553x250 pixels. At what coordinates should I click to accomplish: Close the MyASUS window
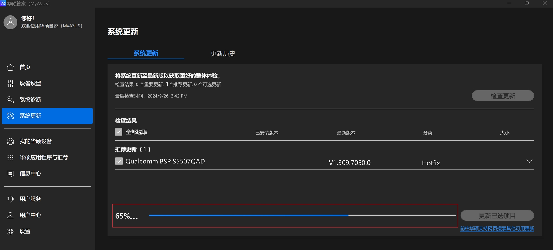tap(545, 3)
